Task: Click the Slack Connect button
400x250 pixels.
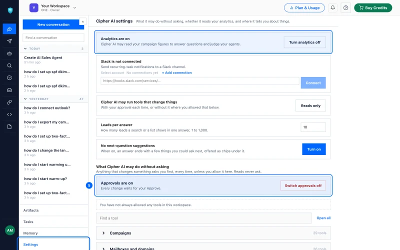Action: coord(313,83)
